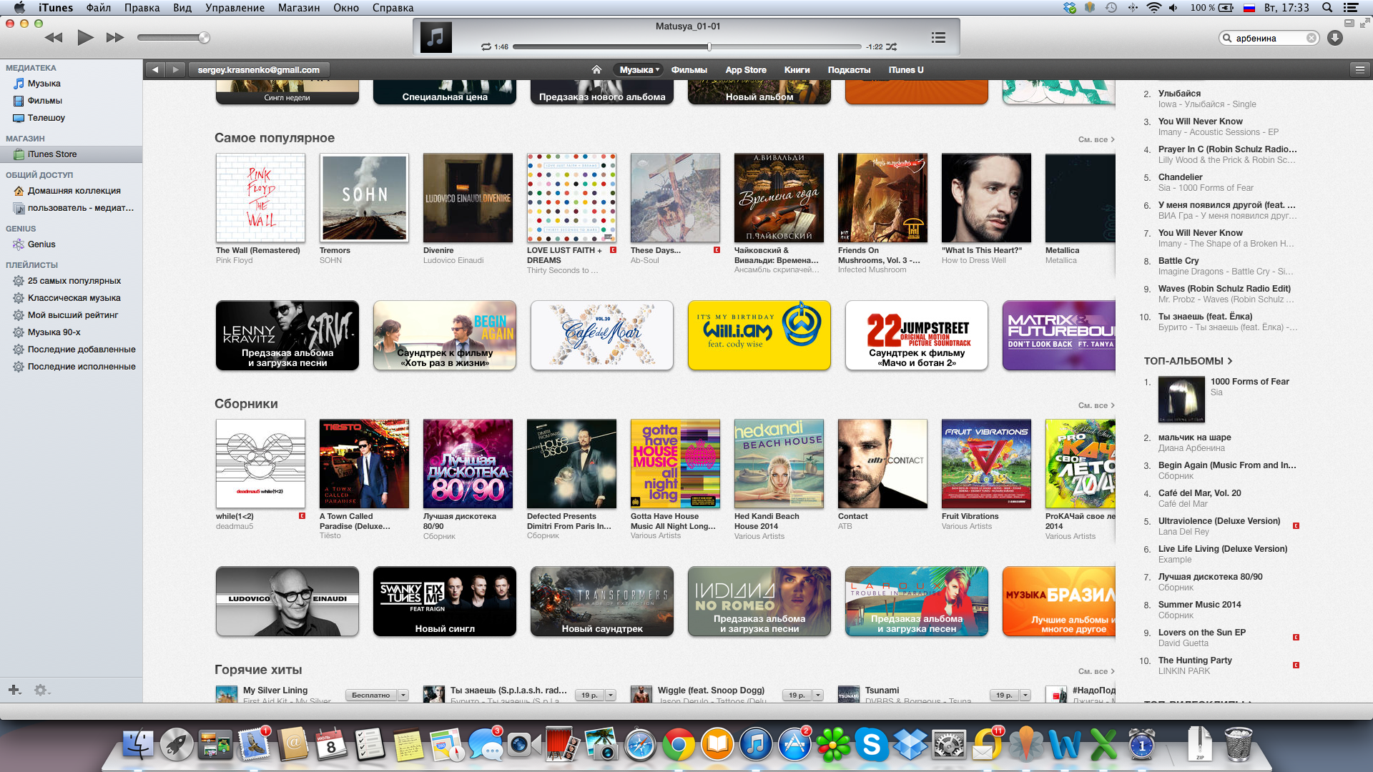Click the now playing album artwork
1373x772 pixels.
tap(435, 37)
